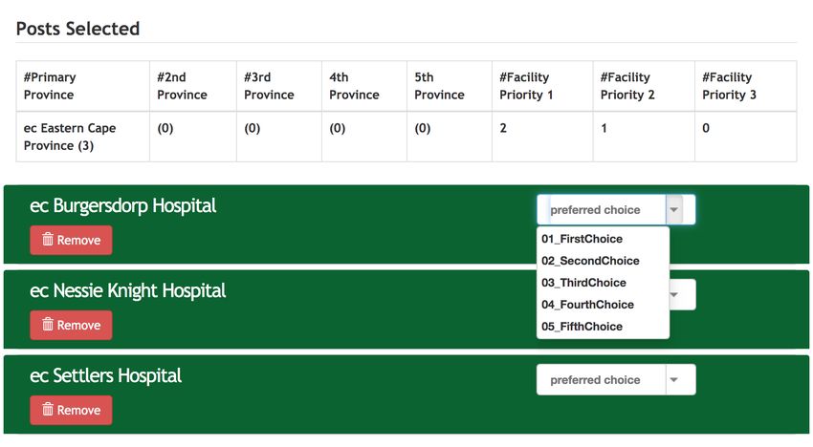The width and height of the screenshot is (813, 447).
Task: Remove the ec Nessie Knight Hospital post
Action: [71, 325]
